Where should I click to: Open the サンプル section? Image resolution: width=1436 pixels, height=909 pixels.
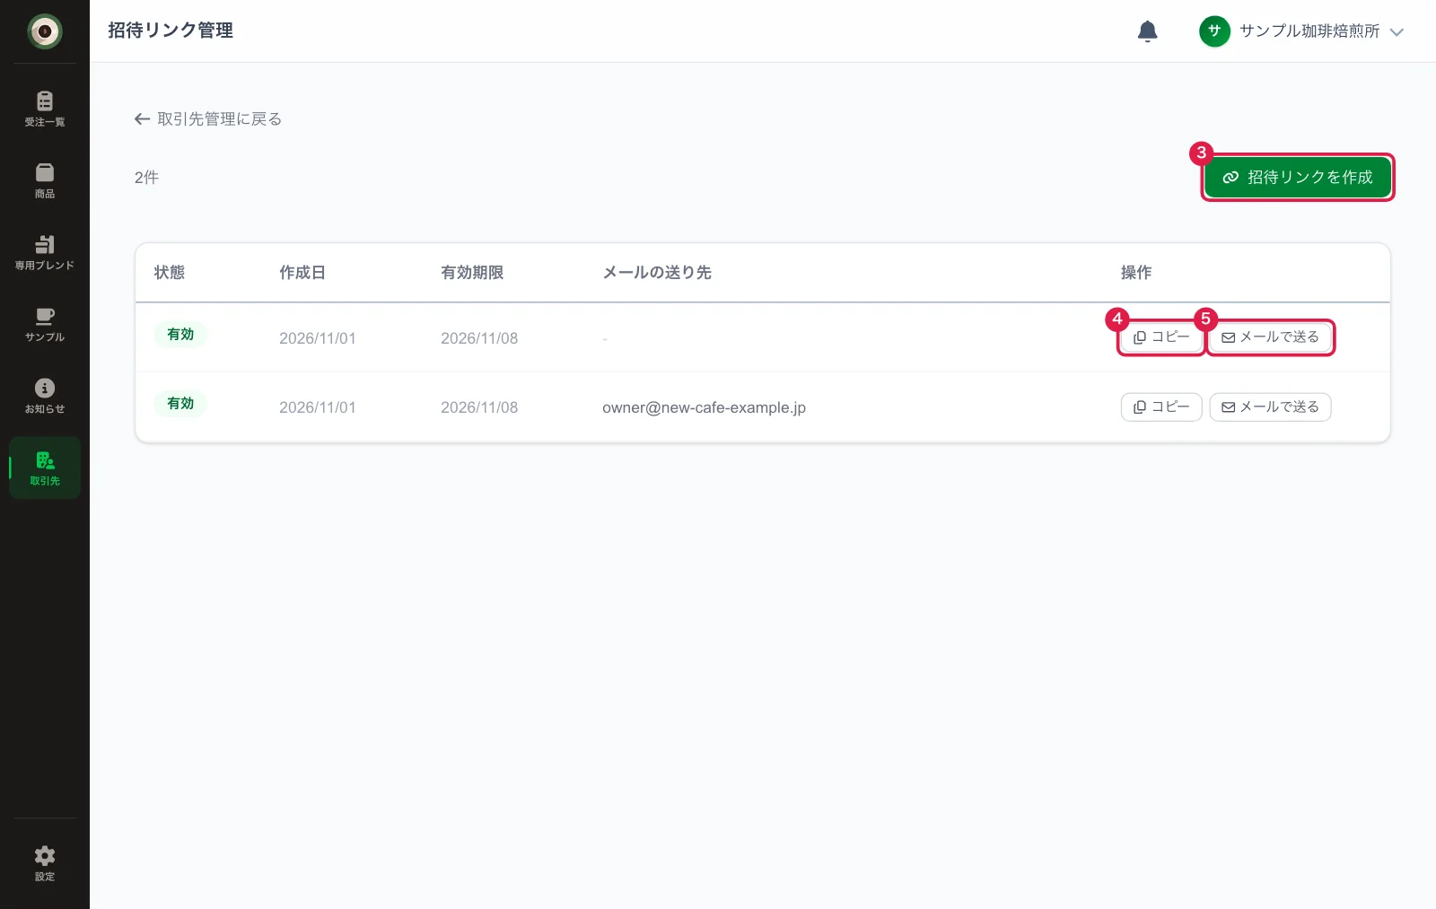(44, 324)
